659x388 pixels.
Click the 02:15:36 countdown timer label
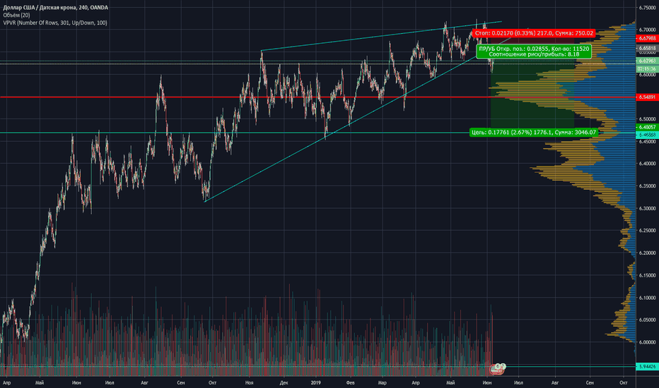tap(647, 68)
